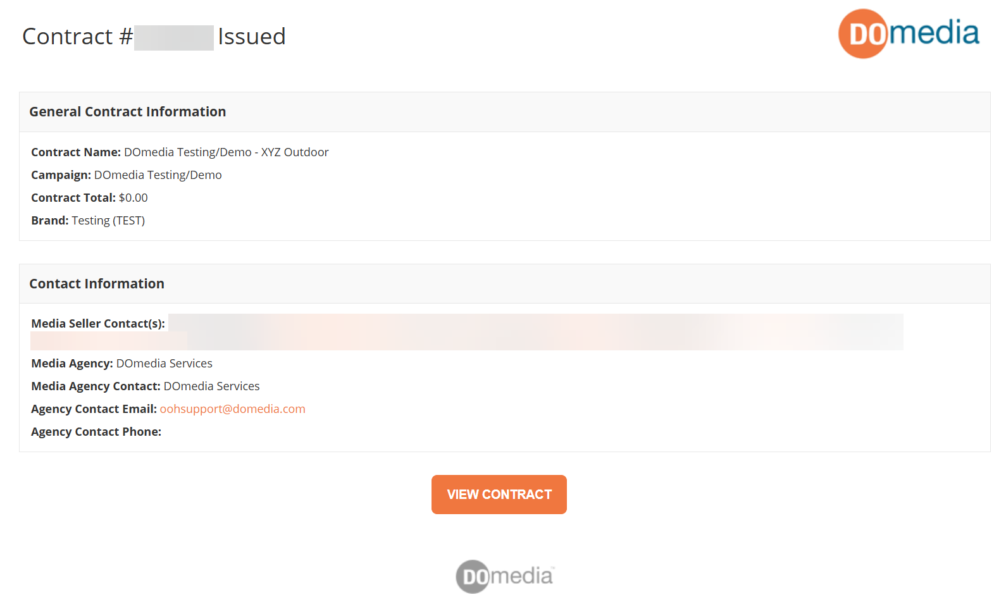Screen dimensions: 1006x597
Task: Click the Media Agency: label
Action: point(72,364)
